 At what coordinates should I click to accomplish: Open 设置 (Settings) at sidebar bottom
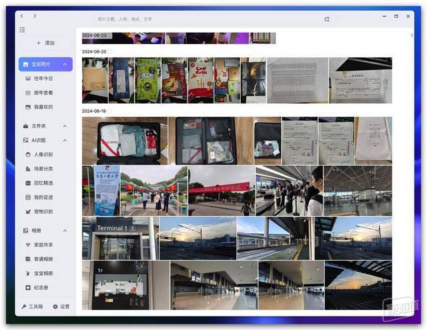[61, 307]
